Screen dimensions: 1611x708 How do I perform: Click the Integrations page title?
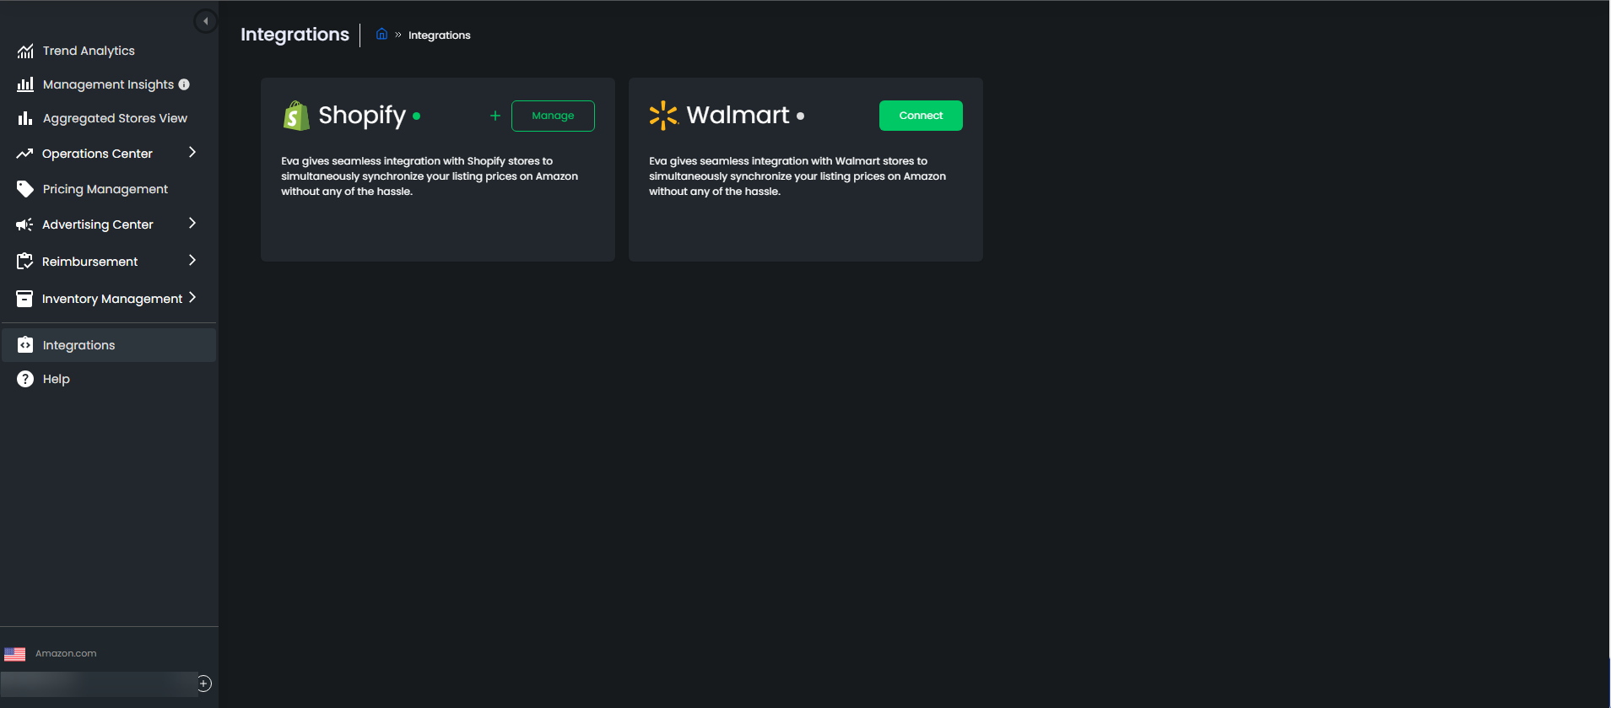coord(295,35)
